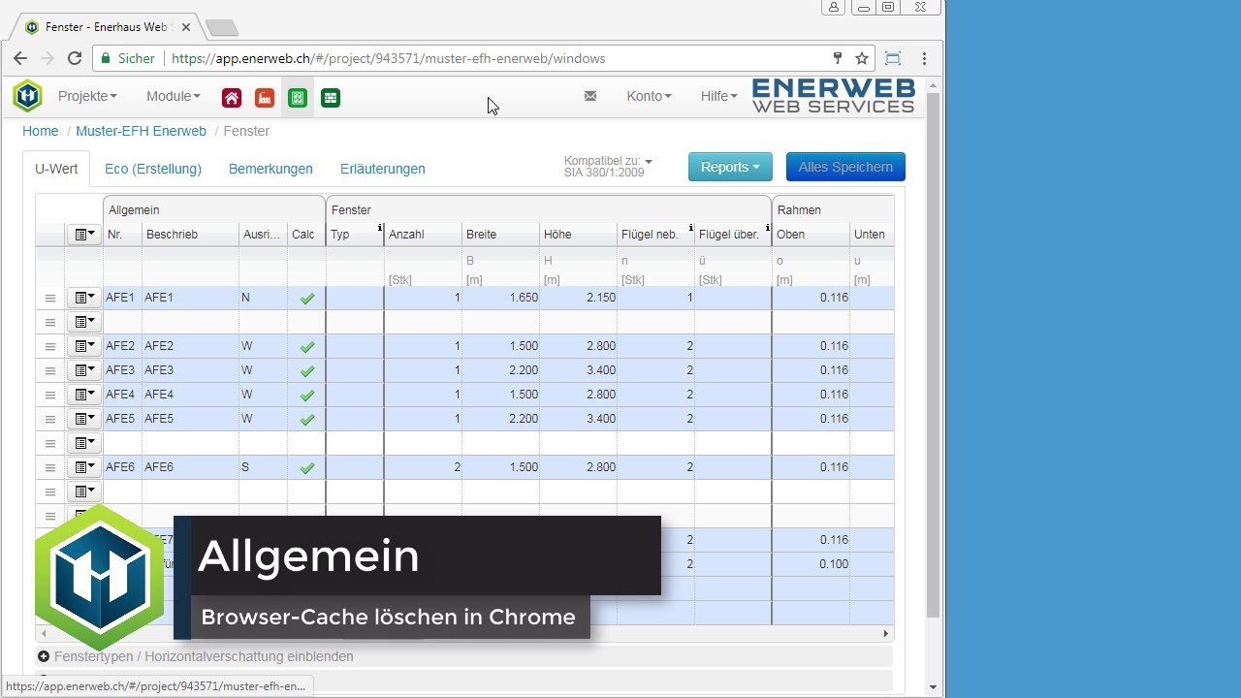Select Breite cell 1.650 of AFE1
The width and height of the screenshot is (1241, 698).
pos(500,298)
